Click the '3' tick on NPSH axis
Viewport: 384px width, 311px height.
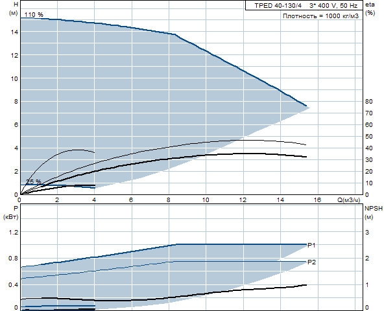click(367, 233)
